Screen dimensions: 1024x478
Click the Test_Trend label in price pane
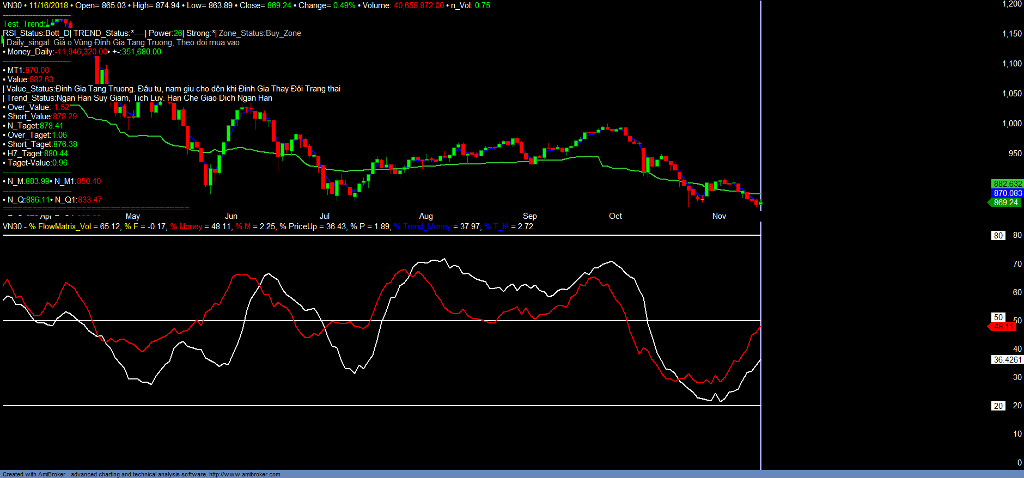(x=23, y=24)
